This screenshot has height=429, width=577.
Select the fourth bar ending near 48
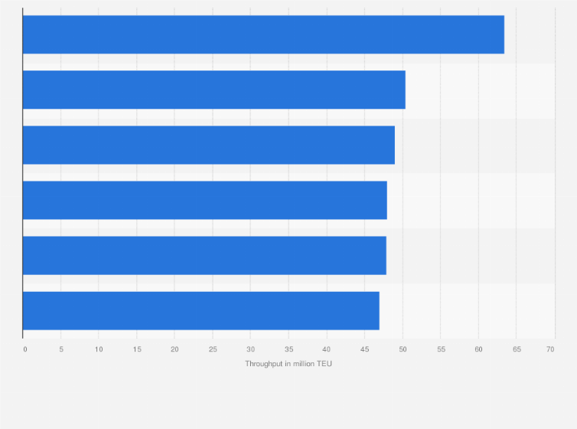205,200
